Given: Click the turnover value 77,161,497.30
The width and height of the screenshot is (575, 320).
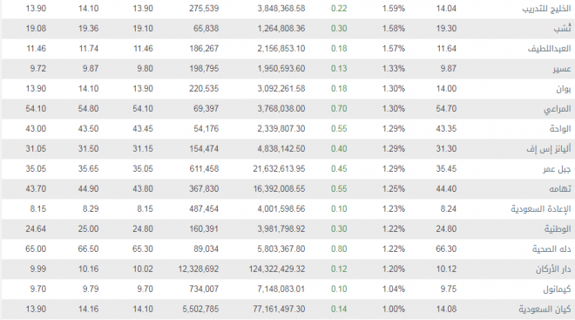Looking at the screenshot, I should [x=279, y=309].
